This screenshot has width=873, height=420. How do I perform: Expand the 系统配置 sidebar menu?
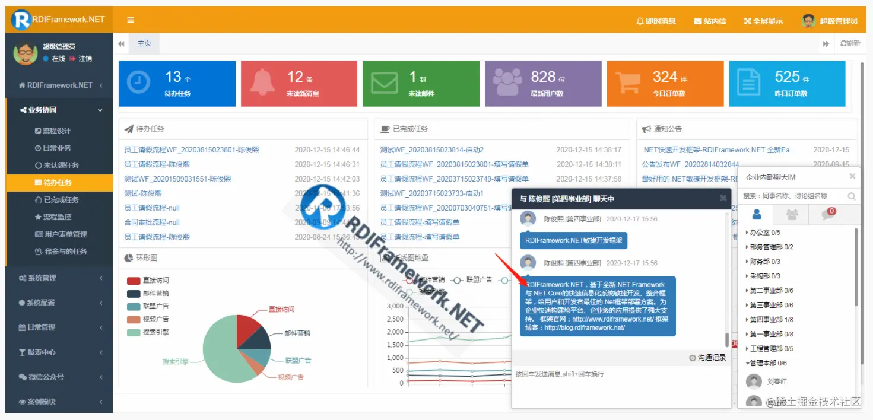pyautogui.click(x=59, y=303)
